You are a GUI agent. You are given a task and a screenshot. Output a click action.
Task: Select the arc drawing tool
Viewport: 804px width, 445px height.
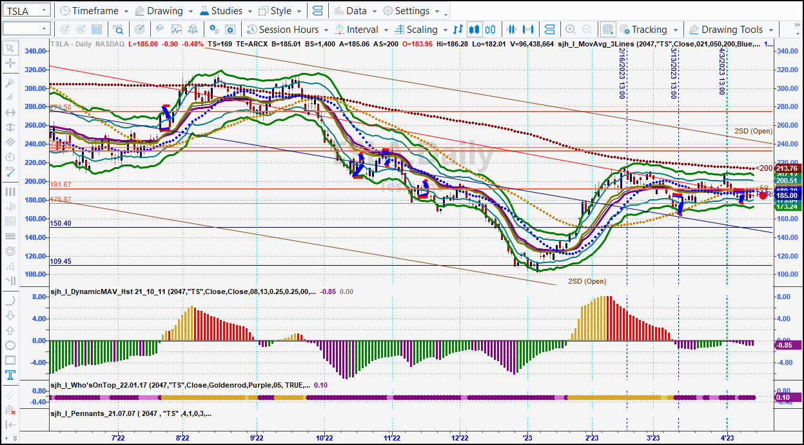10,301
